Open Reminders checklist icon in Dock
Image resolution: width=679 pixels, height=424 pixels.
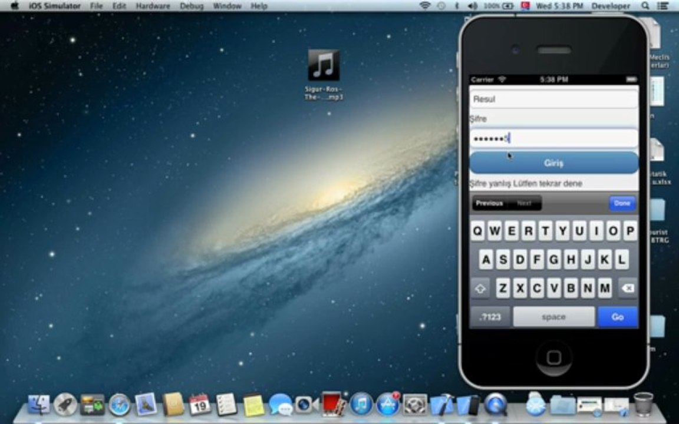(x=226, y=405)
